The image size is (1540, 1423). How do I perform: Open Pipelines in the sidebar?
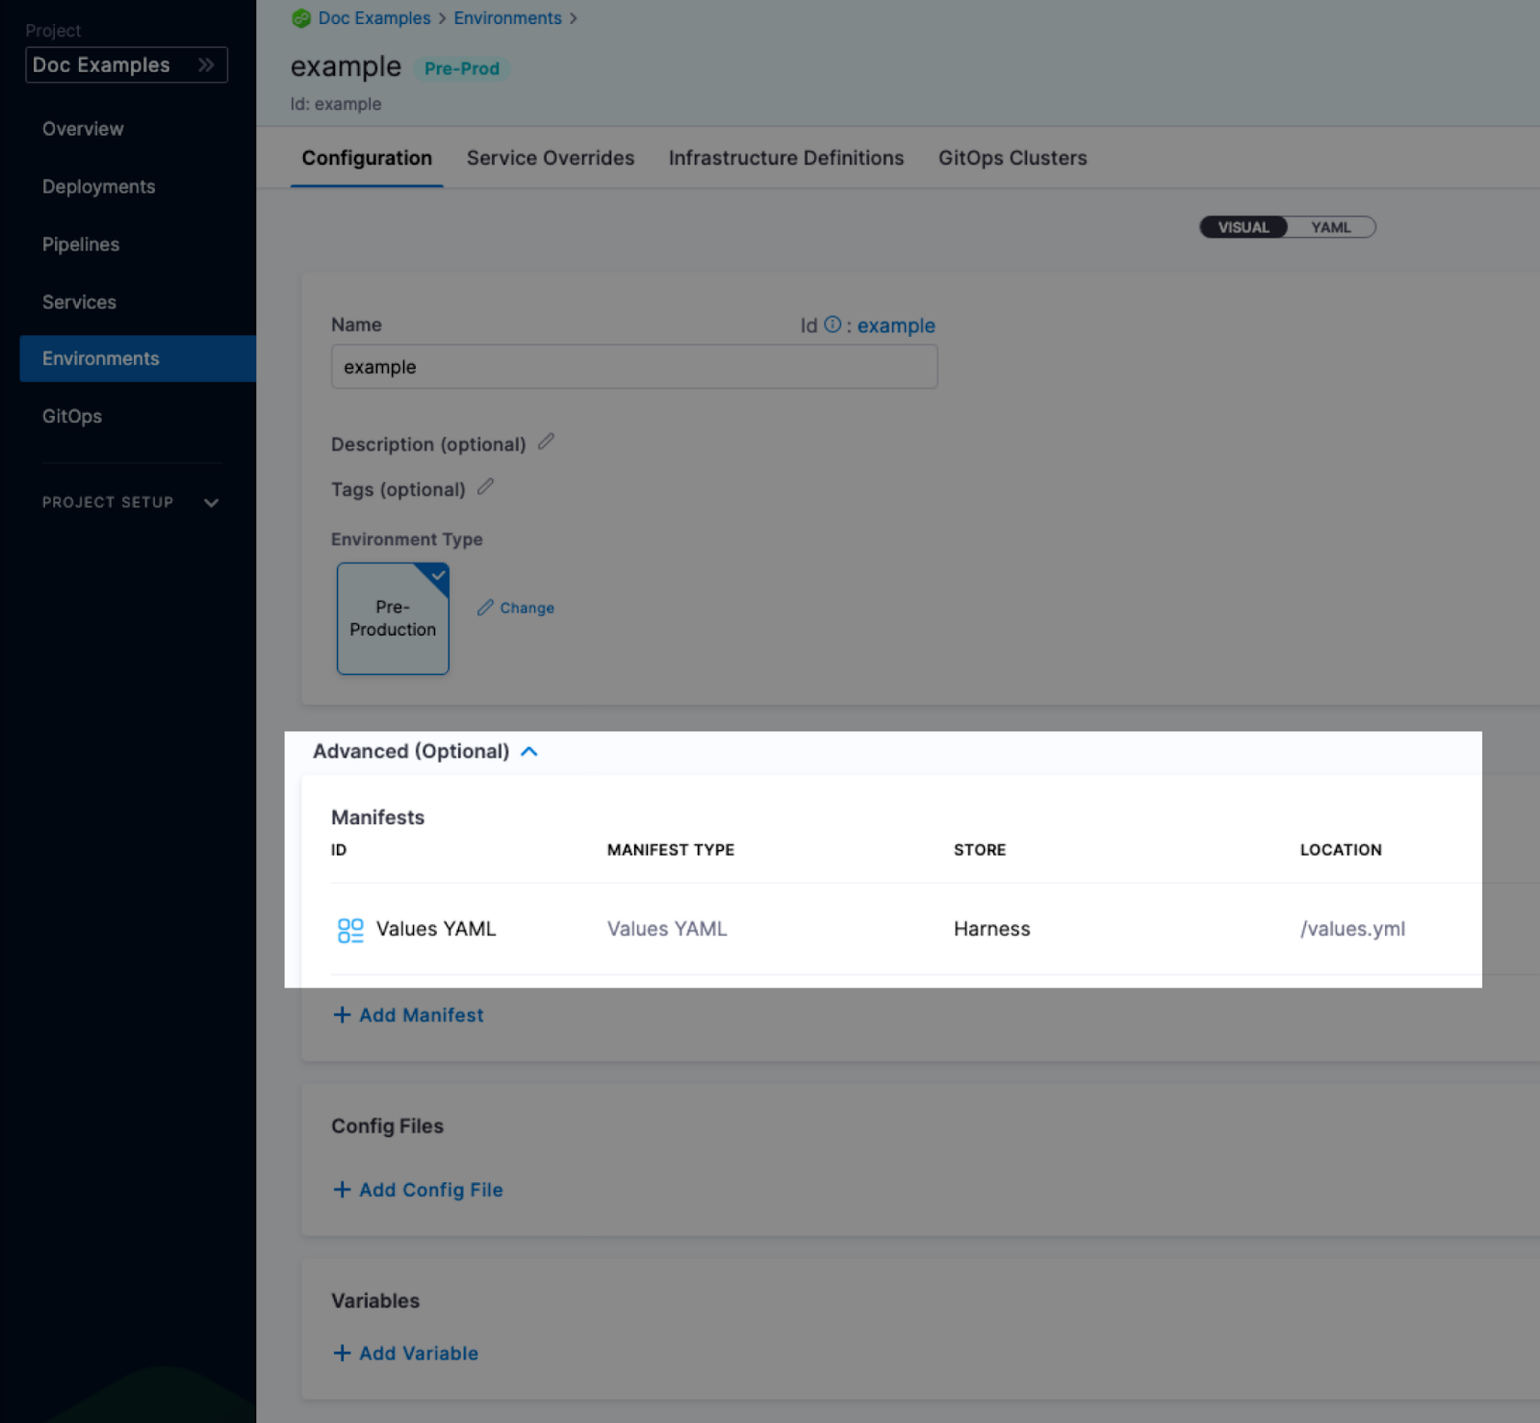pos(81,245)
